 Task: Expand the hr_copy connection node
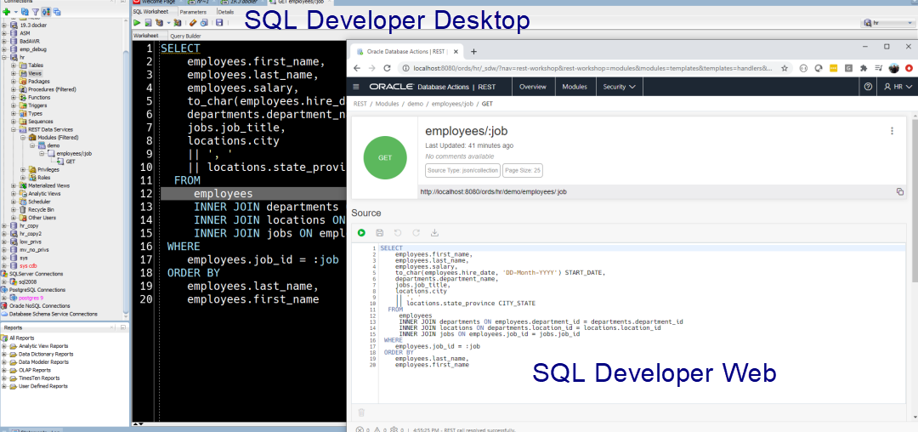(x=5, y=225)
